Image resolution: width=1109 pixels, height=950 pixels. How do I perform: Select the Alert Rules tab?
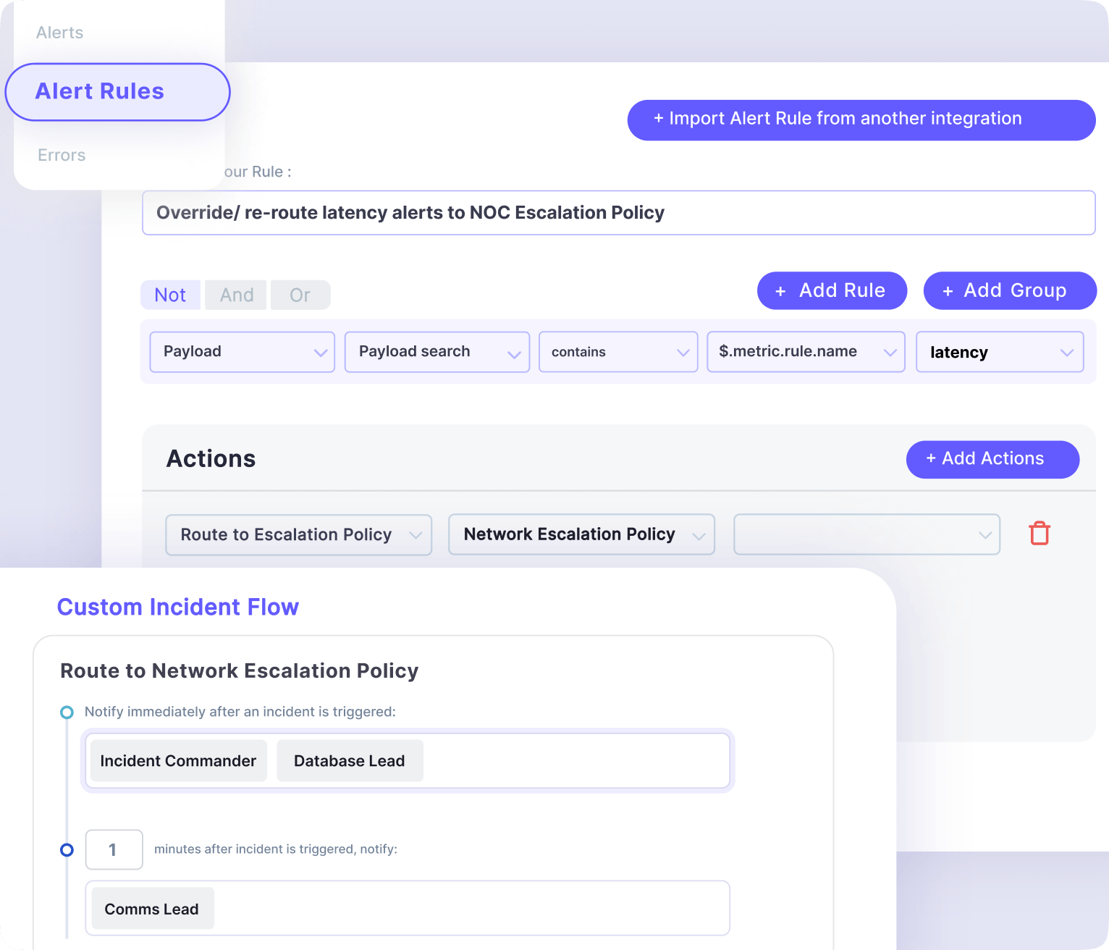pos(117,92)
